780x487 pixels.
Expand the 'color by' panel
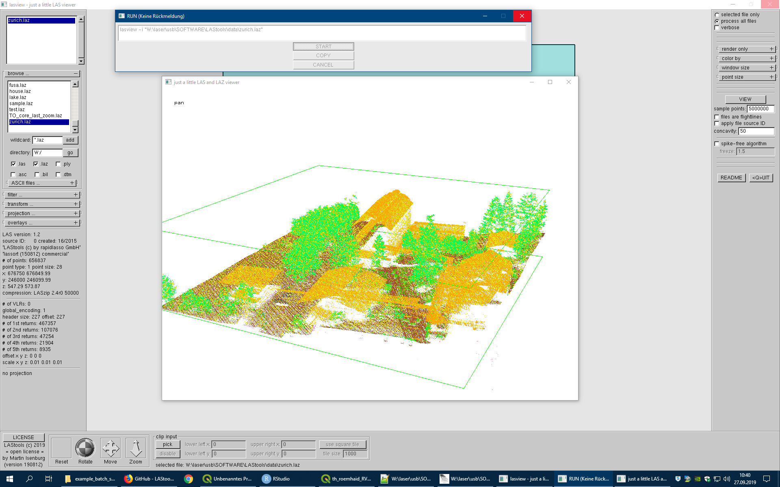pyautogui.click(x=771, y=58)
